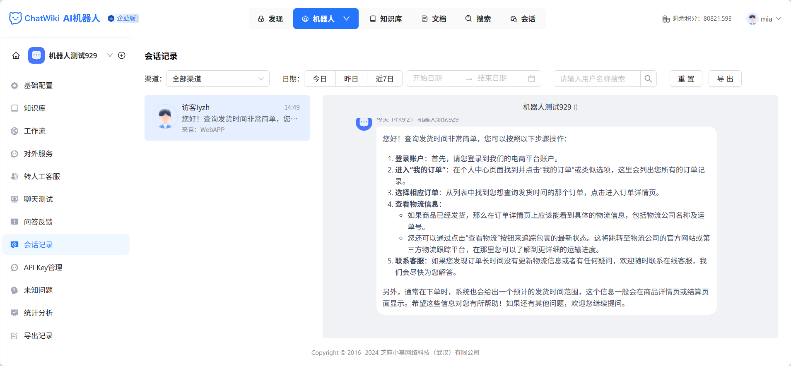Click the API Key管理 sidebar icon
This screenshot has width=791, height=366.
14,268
